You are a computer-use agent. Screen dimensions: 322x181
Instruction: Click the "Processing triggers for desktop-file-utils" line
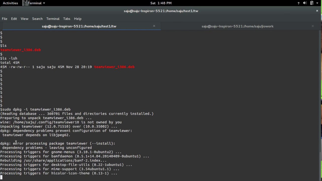coord(66,165)
